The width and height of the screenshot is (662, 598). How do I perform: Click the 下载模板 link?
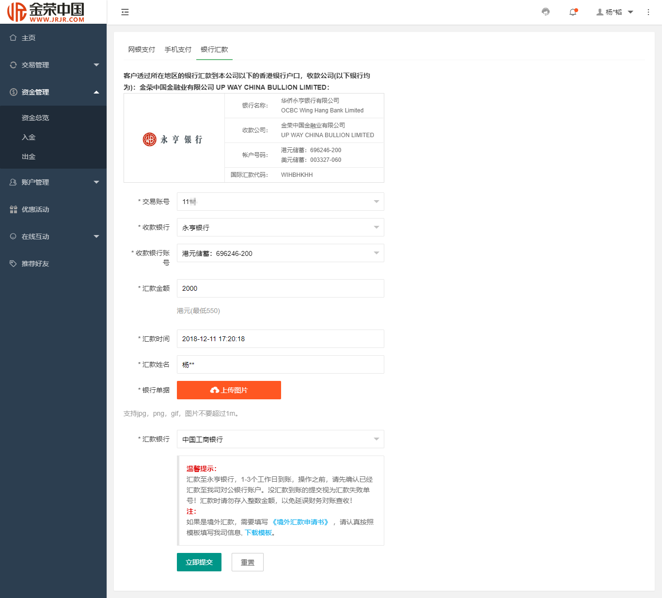tap(258, 533)
